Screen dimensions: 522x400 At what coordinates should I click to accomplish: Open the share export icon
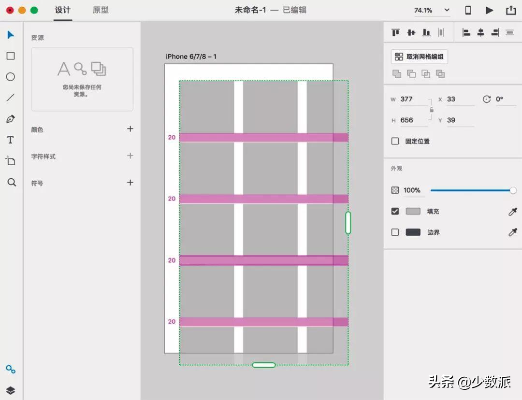pyautogui.click(x=511, y=10)
